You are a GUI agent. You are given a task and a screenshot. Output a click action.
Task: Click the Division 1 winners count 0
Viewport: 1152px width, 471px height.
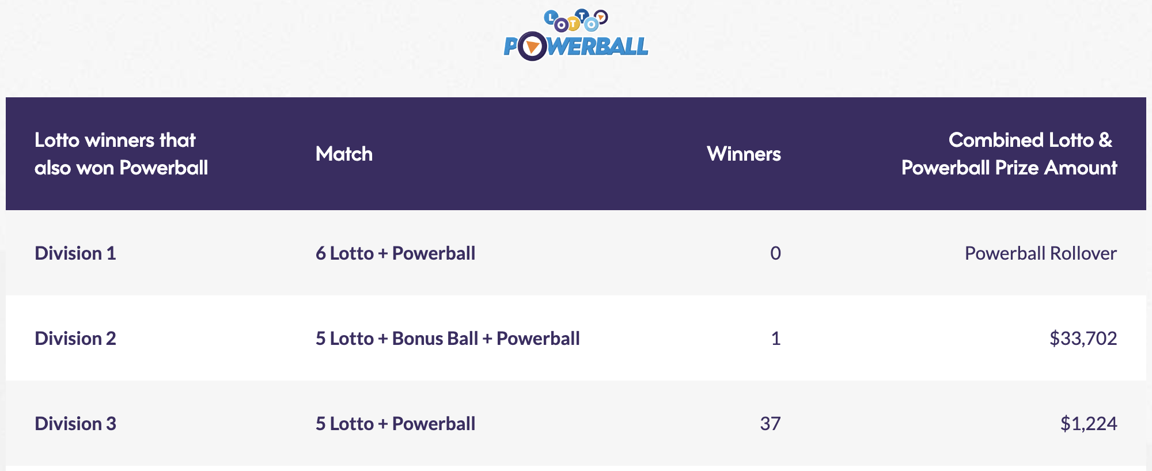coord(775,253)
